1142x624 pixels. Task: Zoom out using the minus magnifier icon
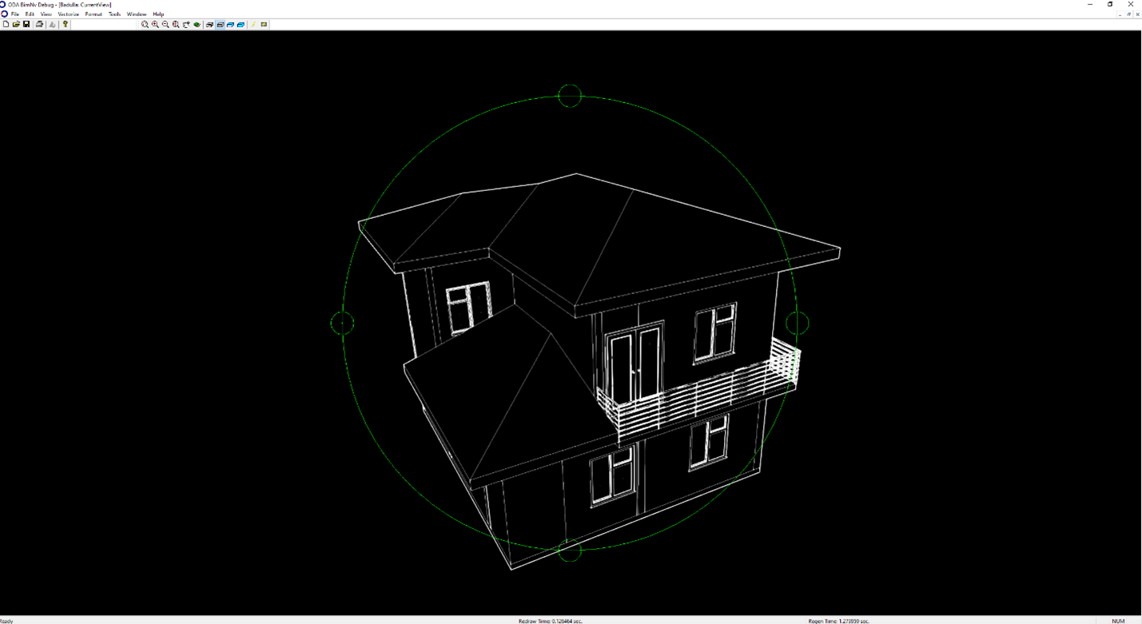[165, 25]
